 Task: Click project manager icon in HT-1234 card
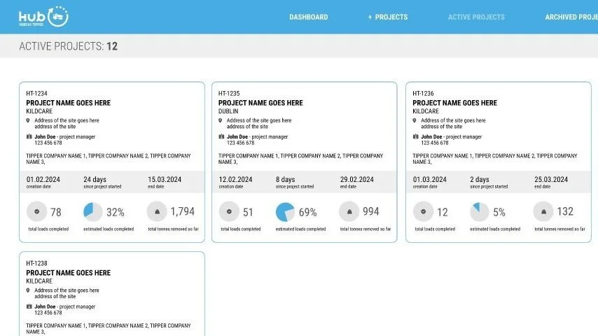[x=29, y=136]
